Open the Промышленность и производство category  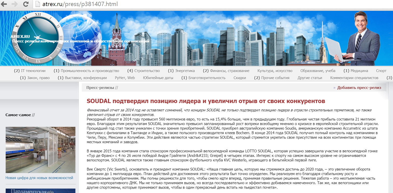90,71
